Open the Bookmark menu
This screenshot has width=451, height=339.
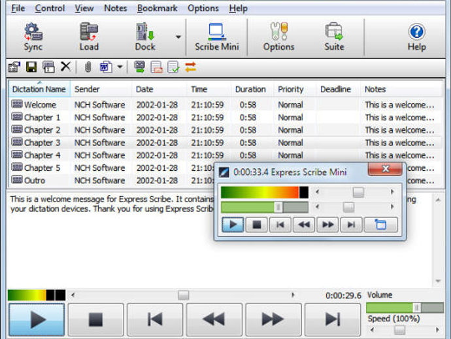pos(157,9)
